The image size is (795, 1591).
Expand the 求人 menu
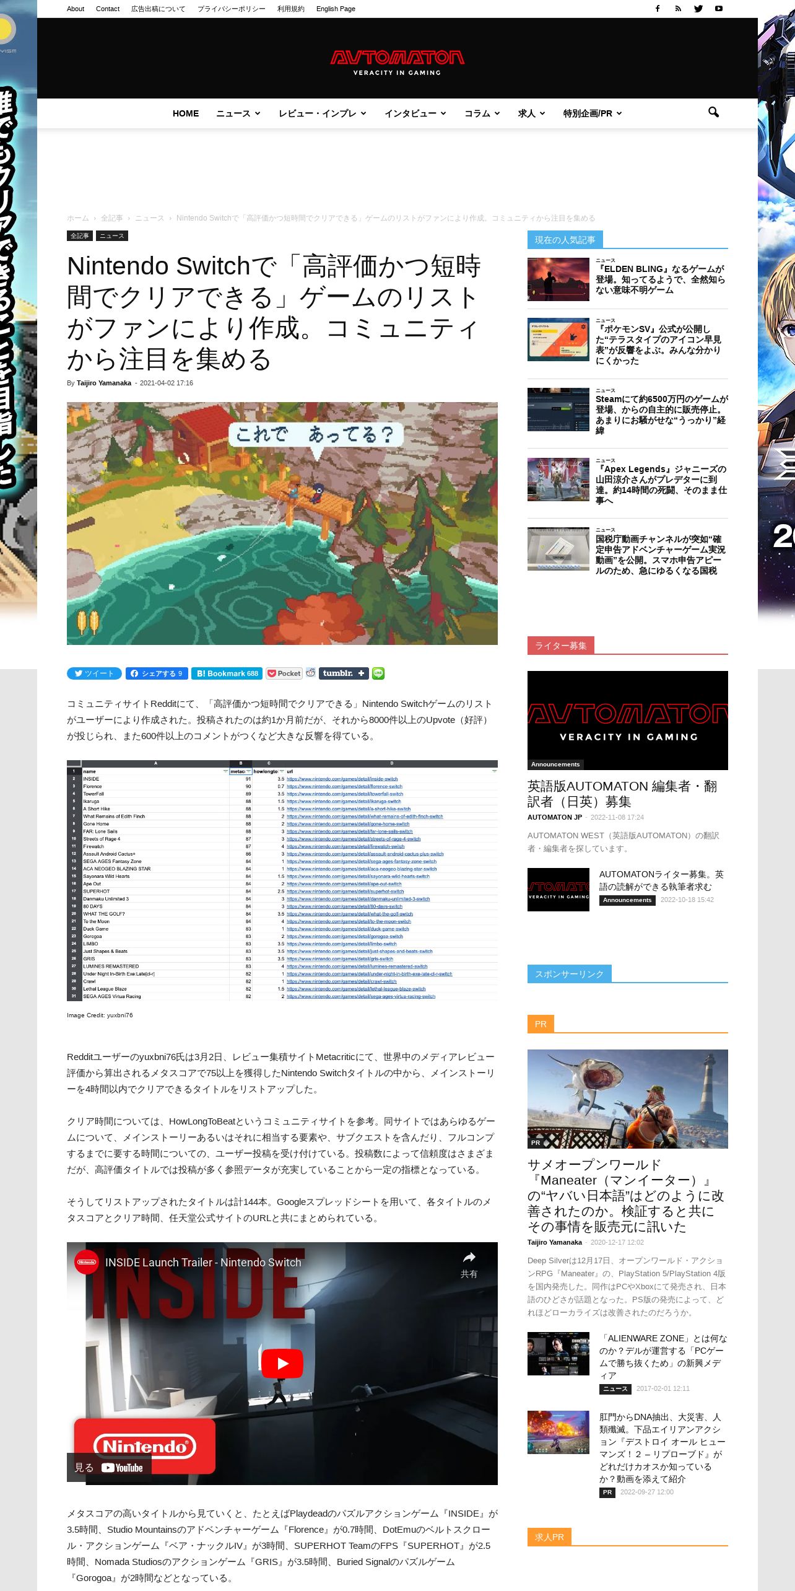[x=532, y=113]
